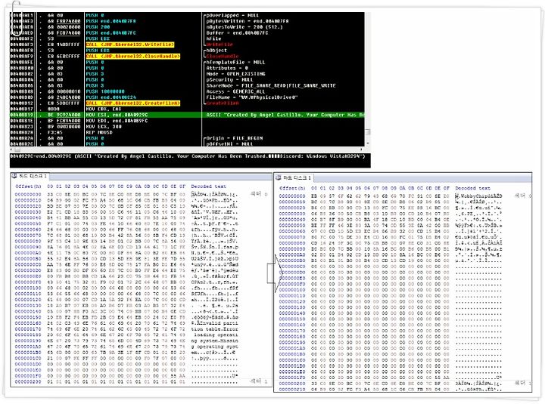Click the CALL kernel32.WriteFile instruction

click(x=130, y=45)
